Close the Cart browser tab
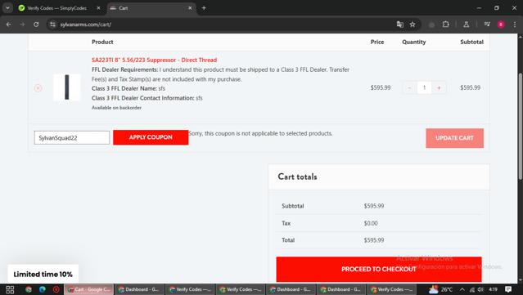Screen dimensions: 523x295 (190, 8)
